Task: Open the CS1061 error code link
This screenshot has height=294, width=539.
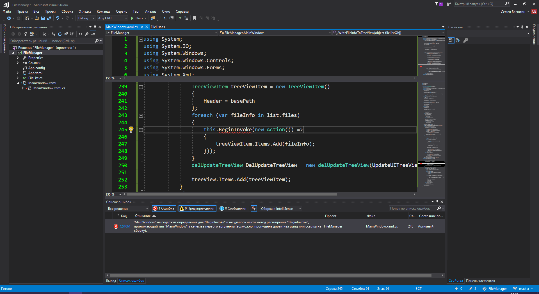Action: pos(125,226)
